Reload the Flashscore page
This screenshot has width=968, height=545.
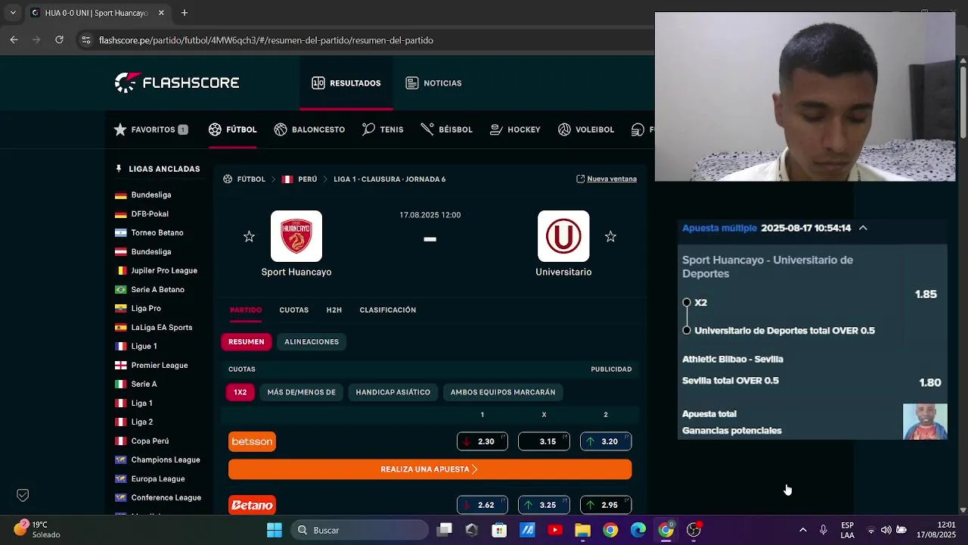(59, 40)
